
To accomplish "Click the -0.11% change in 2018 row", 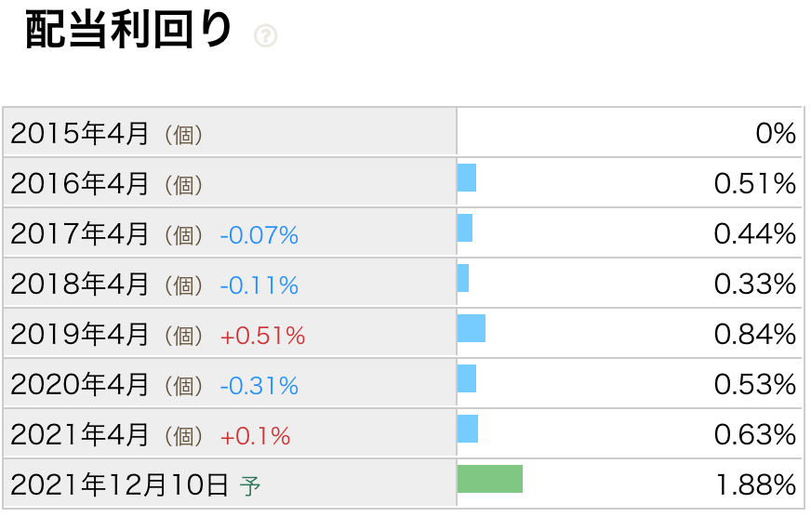I will pos(259,285).
